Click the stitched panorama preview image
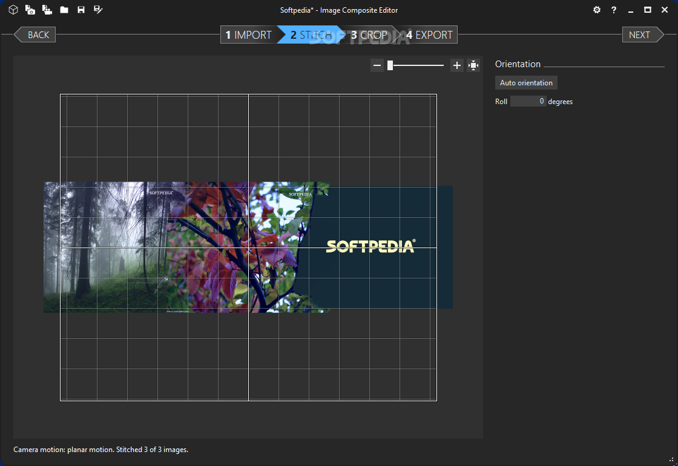 248,248
